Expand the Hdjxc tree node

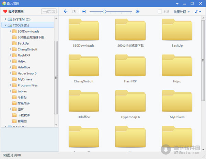pyautogui.click(x=10, y=61)
